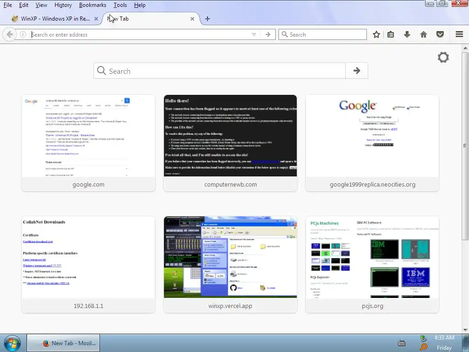Viewport: 469px width, 352px height.
Task: Open pcjs.org tile
Action: (372, 264)
